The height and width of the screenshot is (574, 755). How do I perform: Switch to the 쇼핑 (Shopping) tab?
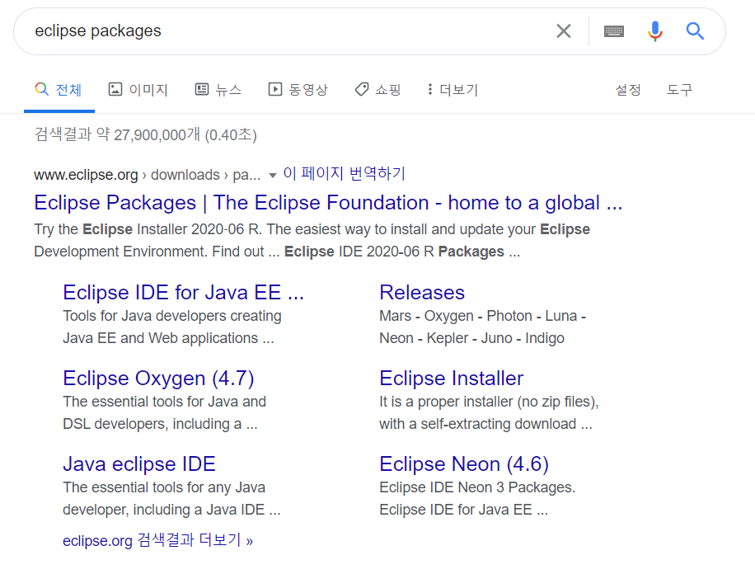click(378, 90)
